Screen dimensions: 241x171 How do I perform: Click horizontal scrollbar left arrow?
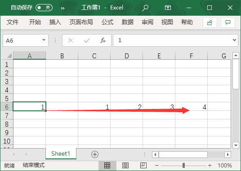point(155,154)
